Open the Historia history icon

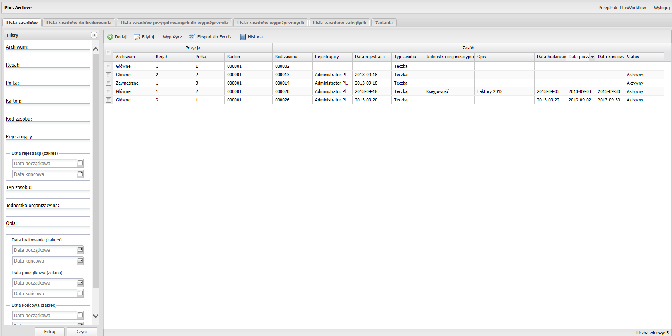[243, 37]
